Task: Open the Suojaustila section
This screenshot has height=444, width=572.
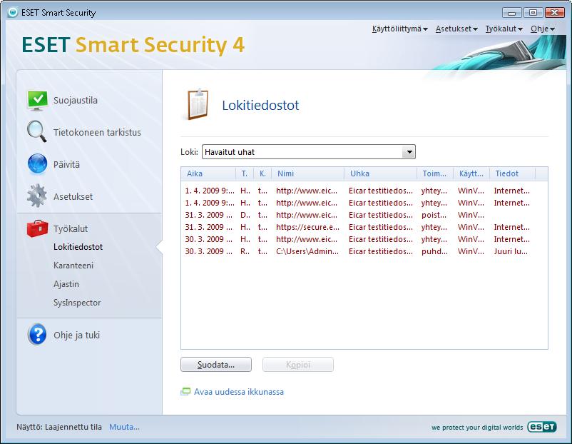Action: (x=75, y=101)
